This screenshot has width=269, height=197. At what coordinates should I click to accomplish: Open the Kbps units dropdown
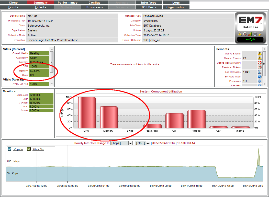pyautogui.click(x=122, y=143)
